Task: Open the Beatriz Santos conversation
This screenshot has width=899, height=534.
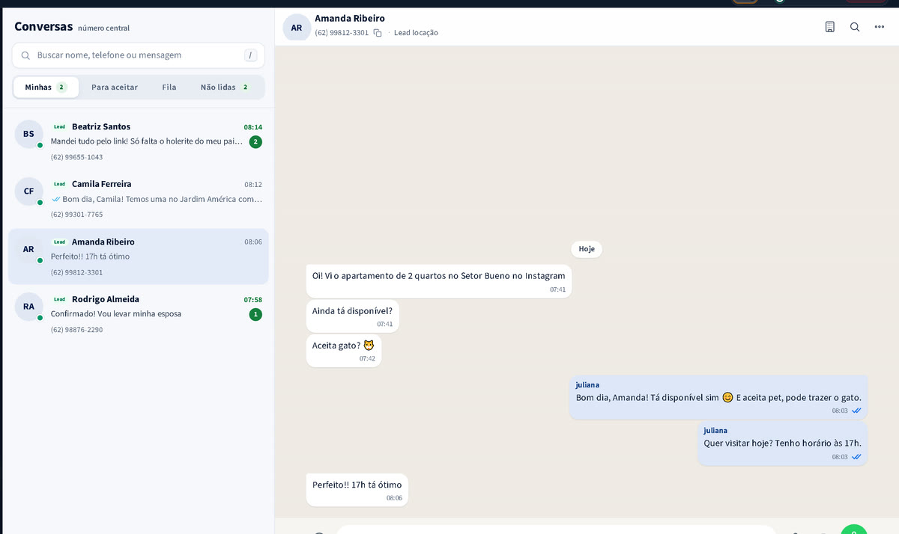Action: (x=139, y=141)
